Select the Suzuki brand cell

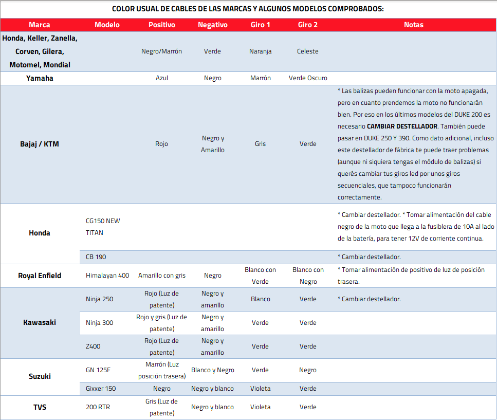pos(40,377)
